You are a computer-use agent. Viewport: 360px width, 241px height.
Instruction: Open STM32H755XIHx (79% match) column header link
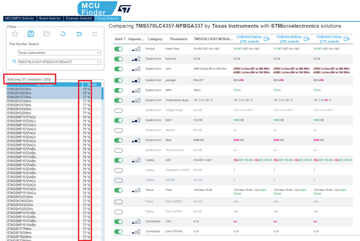pyautogui.click(x=249, y=39)
